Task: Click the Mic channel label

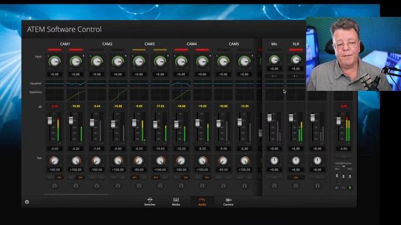Action: pyautogui.click(x=274, y=44)
